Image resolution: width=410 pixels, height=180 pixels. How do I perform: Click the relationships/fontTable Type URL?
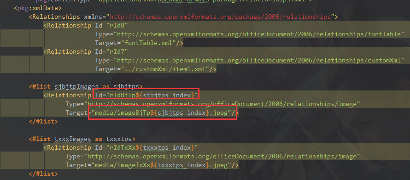pos(258,34)
